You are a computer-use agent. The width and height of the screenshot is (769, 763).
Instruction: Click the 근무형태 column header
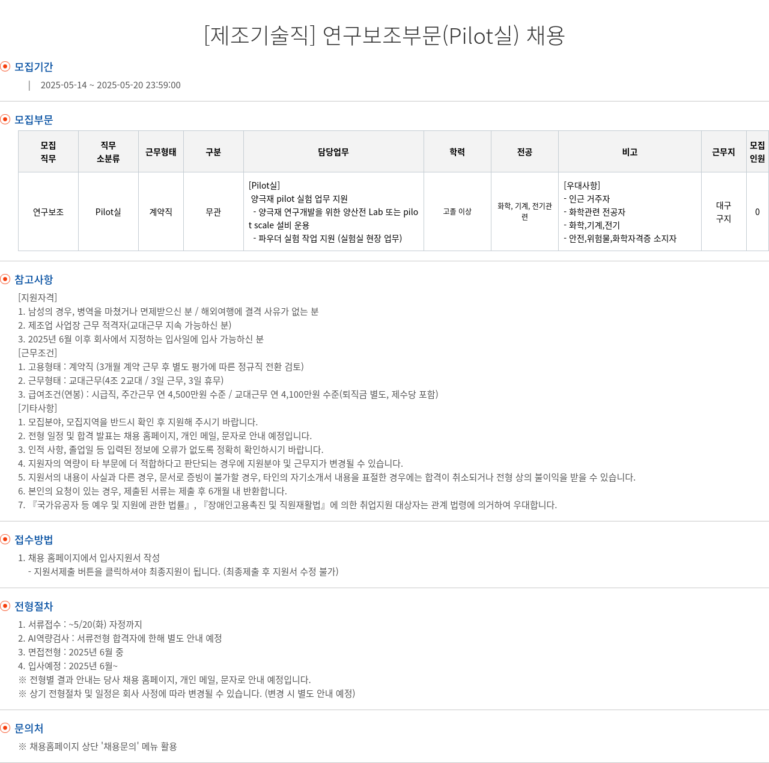[x=161, y=151]
